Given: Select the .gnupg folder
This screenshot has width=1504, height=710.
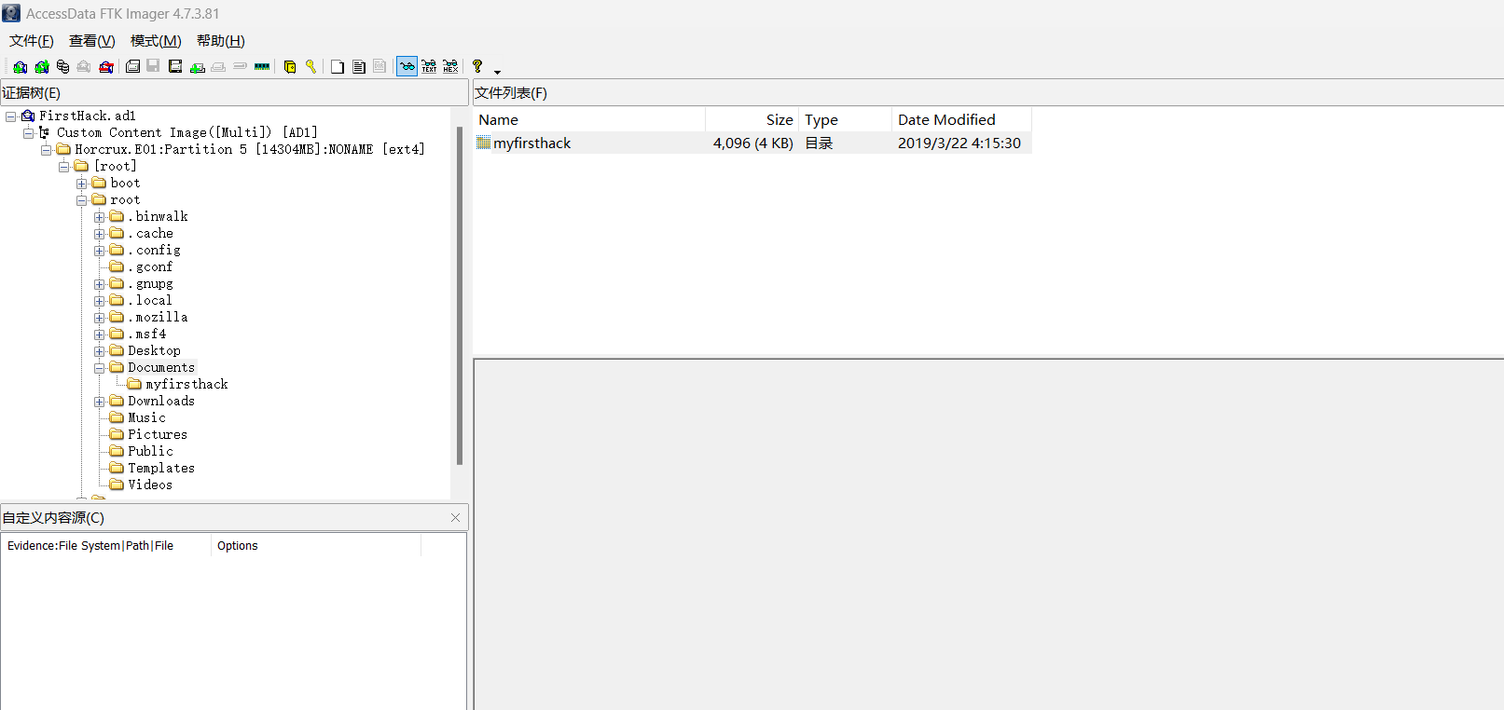Looking at the screenshot, I should 151,283.
